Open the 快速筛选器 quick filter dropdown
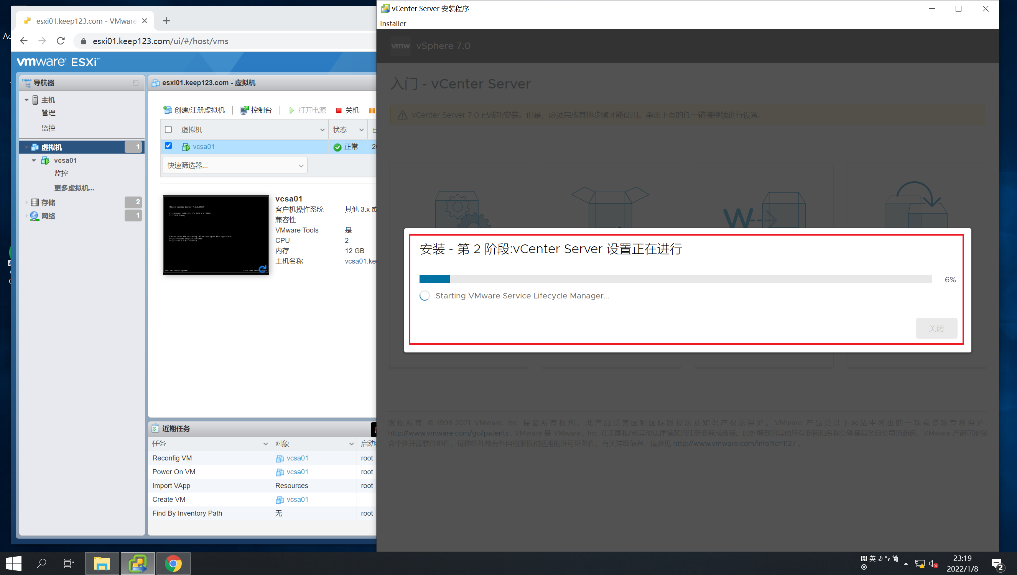1017x575 pixels. coord(235,165)
